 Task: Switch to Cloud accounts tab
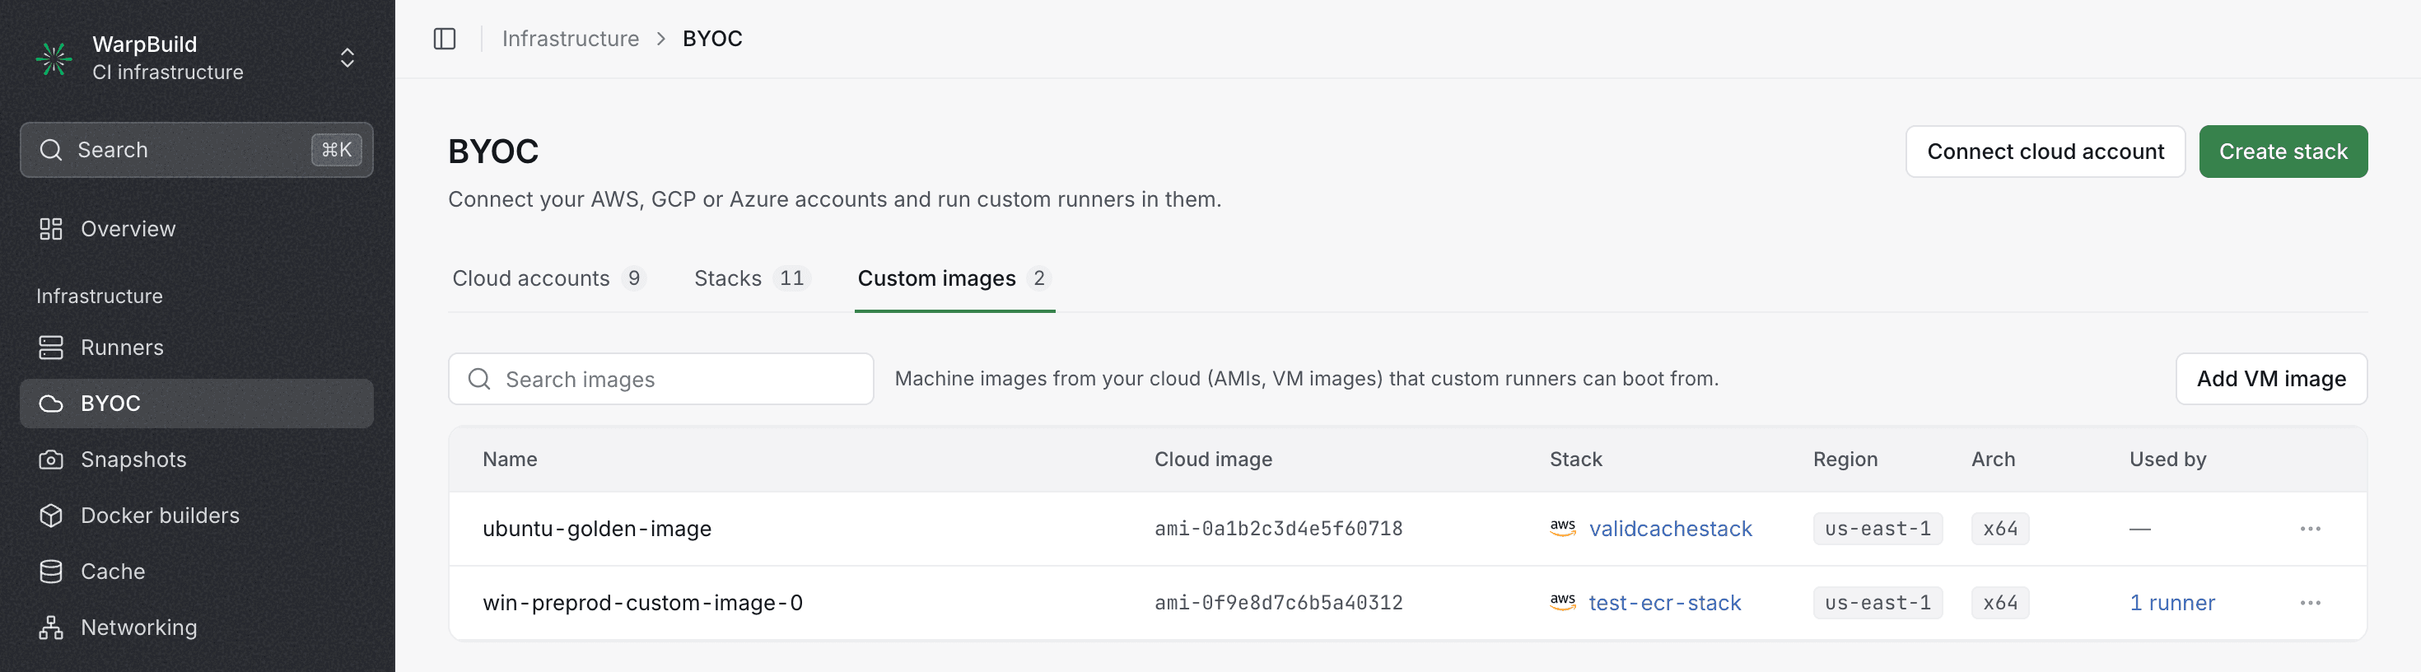tap(548, 278)
